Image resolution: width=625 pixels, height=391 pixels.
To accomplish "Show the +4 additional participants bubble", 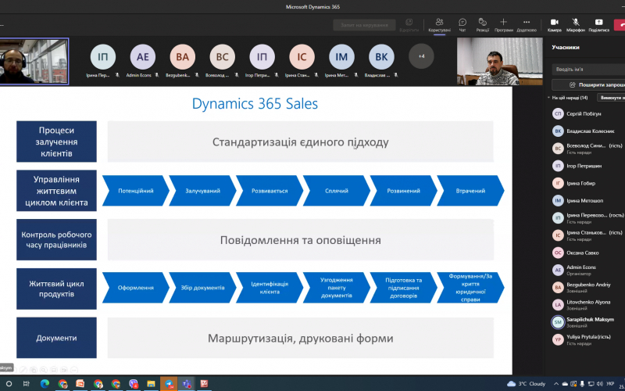I will click(x=421, y=56).
